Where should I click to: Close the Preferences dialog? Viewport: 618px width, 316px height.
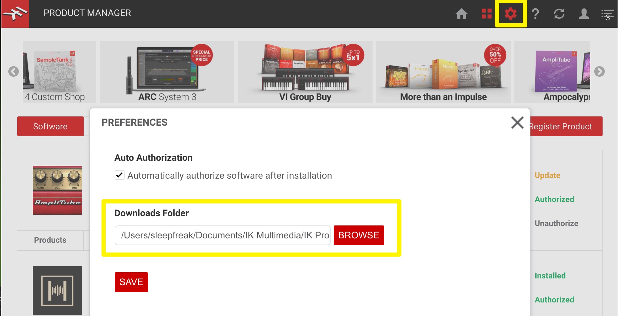tap(517, 122)
